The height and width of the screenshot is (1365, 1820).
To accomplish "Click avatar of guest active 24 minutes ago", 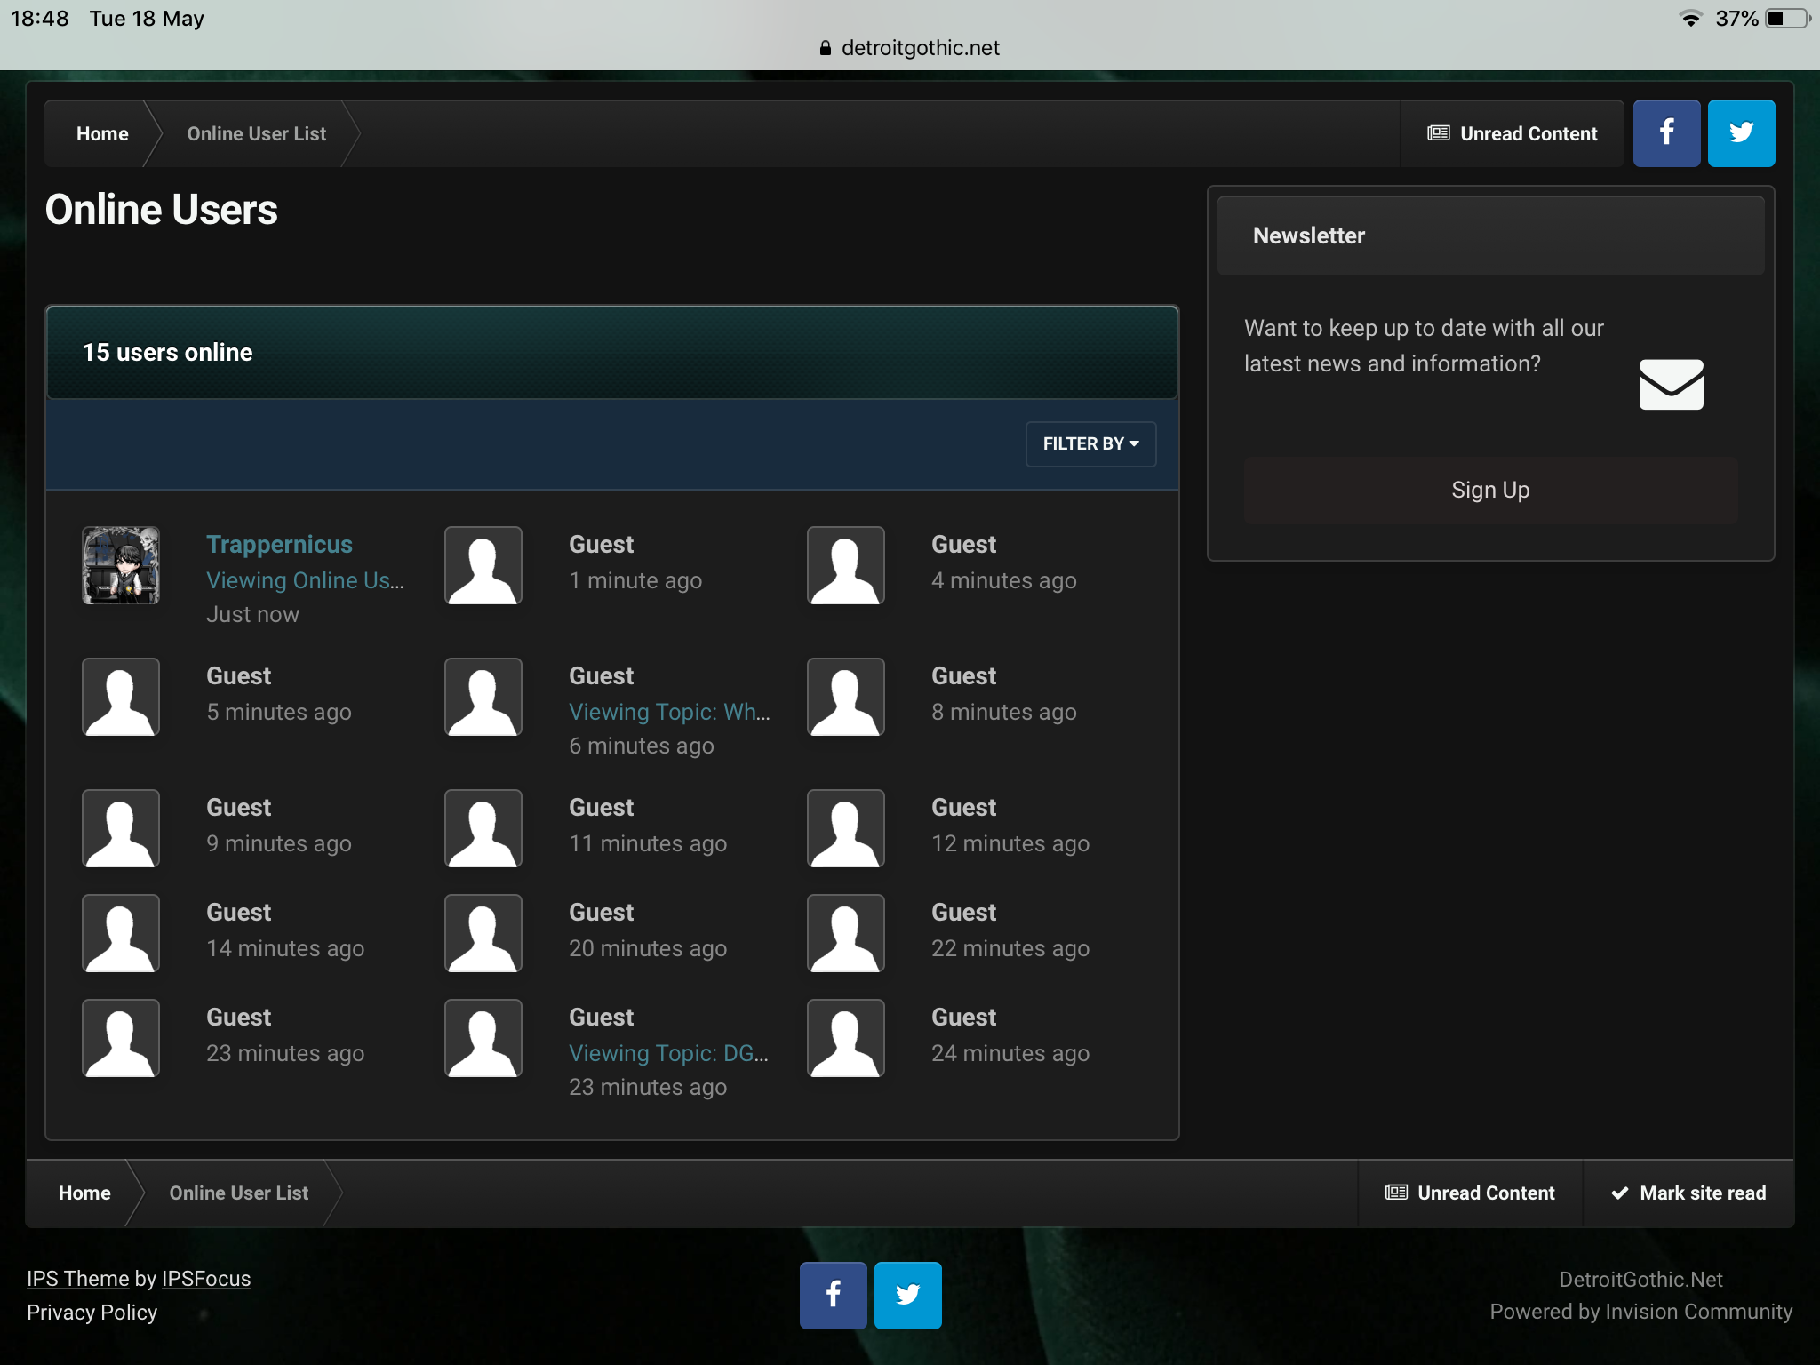I will point(845,1038).
